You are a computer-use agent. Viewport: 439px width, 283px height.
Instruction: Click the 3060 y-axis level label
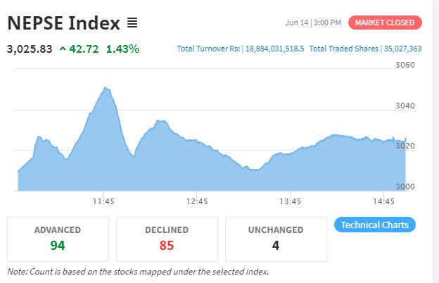406,65
